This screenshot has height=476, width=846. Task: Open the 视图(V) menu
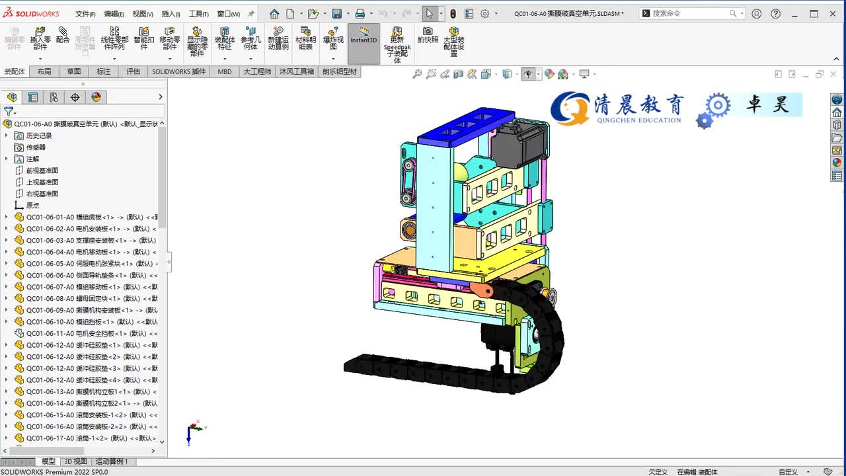(143, 14)
